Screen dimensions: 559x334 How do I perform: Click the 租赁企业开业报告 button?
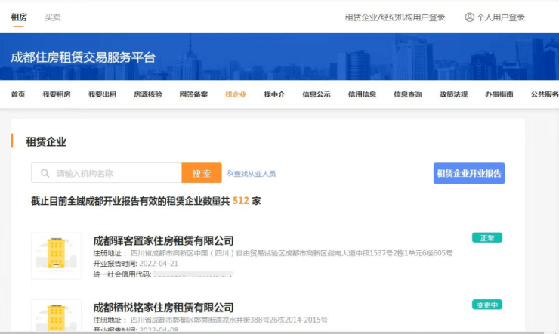tap(469, 173)
